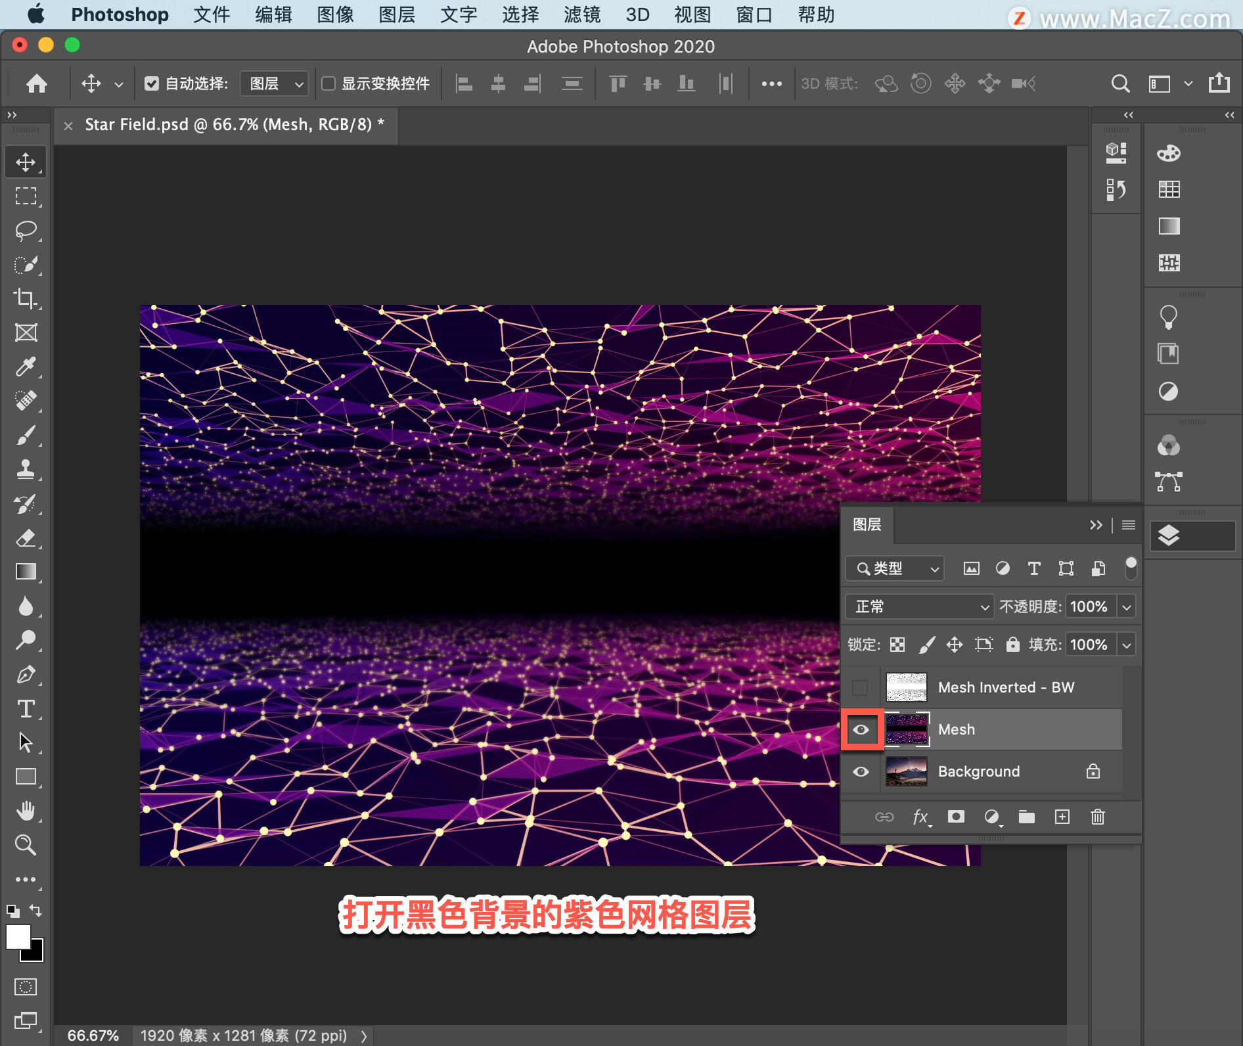Disable the auto-select checkbox
The image size is (1243, 1046).
[152, 83]
